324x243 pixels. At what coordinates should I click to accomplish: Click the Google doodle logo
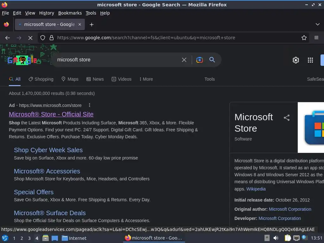22,60
